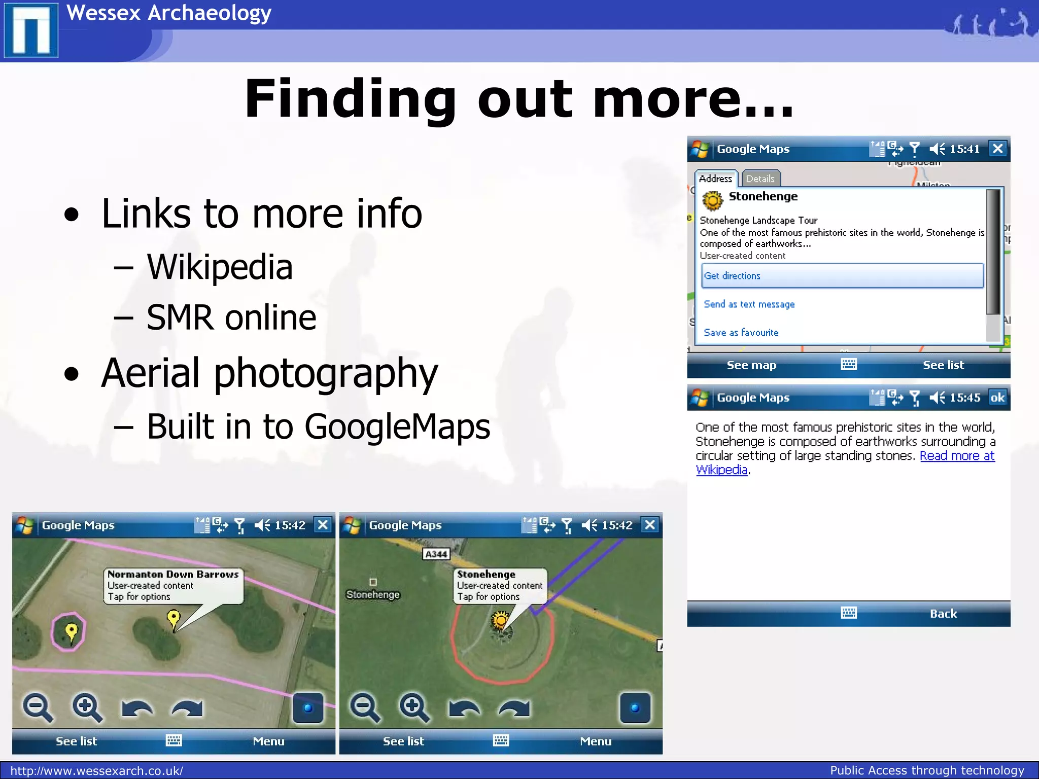This screenshot has width=1039, height=779.
Task: Open Read more at Wikipedia link
Action: [x=956, y=456]
